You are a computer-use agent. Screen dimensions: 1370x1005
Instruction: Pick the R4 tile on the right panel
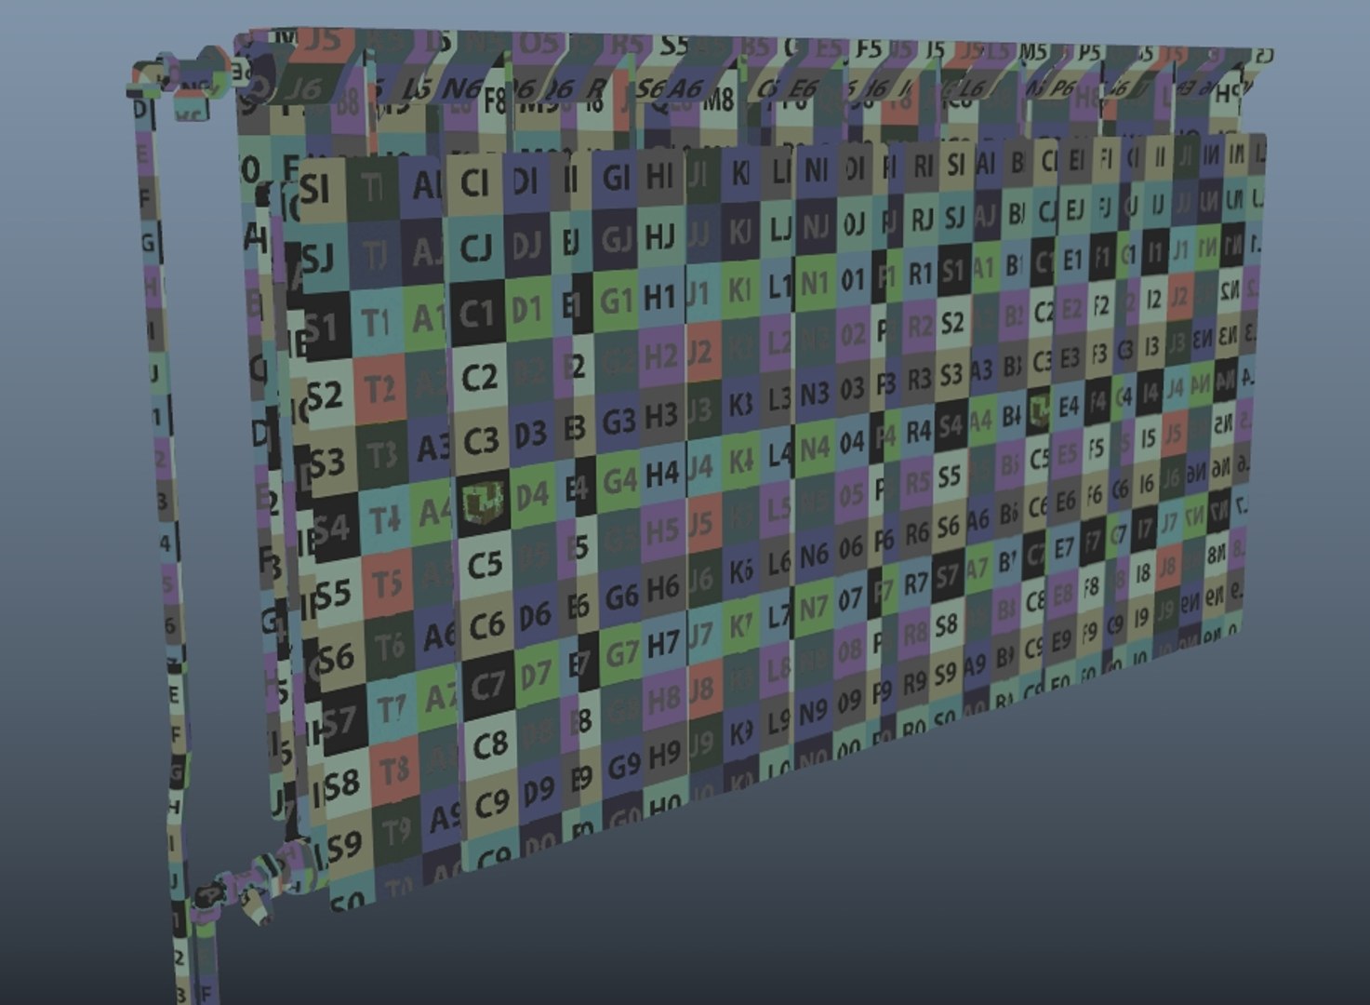click(918, 431)
